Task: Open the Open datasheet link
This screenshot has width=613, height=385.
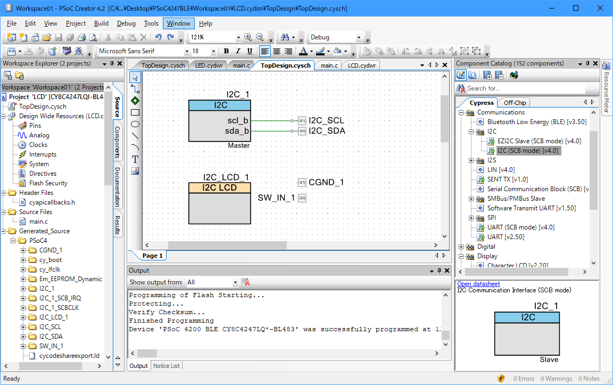Action: [478, 284]
